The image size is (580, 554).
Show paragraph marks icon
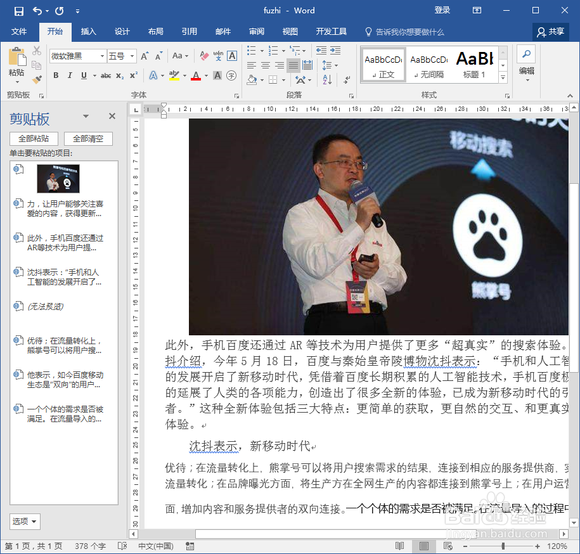[x=347, y=79]
